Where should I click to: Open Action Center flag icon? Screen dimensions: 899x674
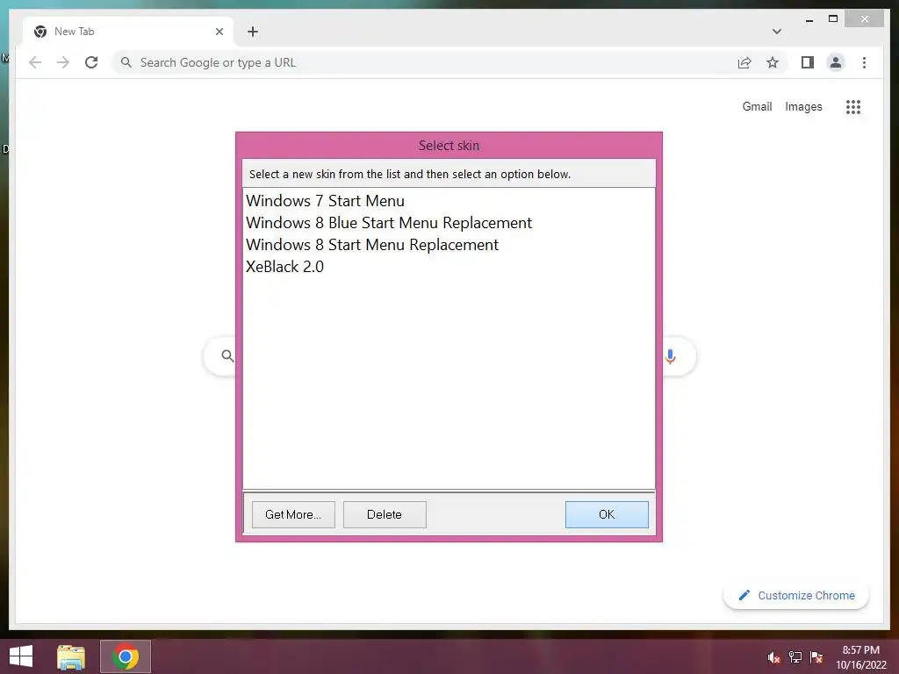click(x=816, y=657)
